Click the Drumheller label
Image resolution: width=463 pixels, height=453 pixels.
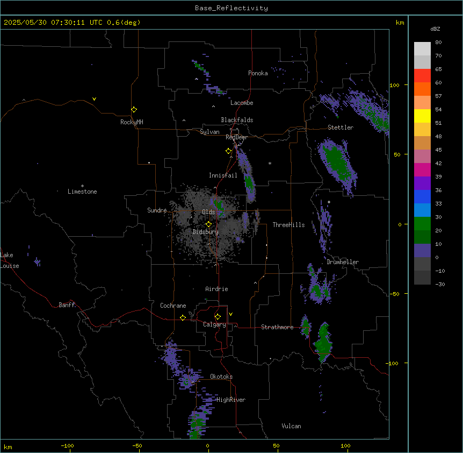(x=343, y=262)
